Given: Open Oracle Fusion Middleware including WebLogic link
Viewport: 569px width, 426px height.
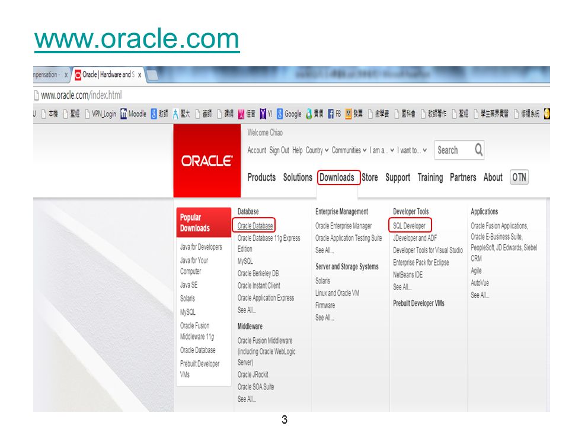Looking at the screenshot, I should (x=266, y=351).
